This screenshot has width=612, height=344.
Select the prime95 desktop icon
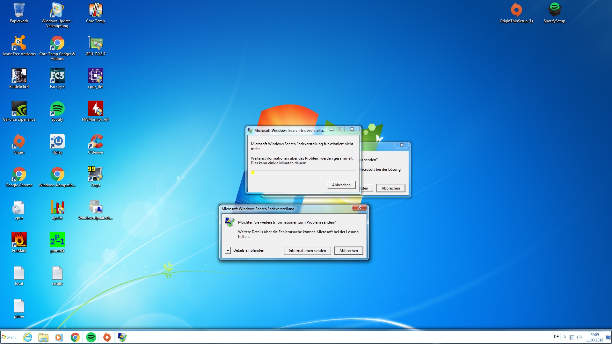coord(57,240)
